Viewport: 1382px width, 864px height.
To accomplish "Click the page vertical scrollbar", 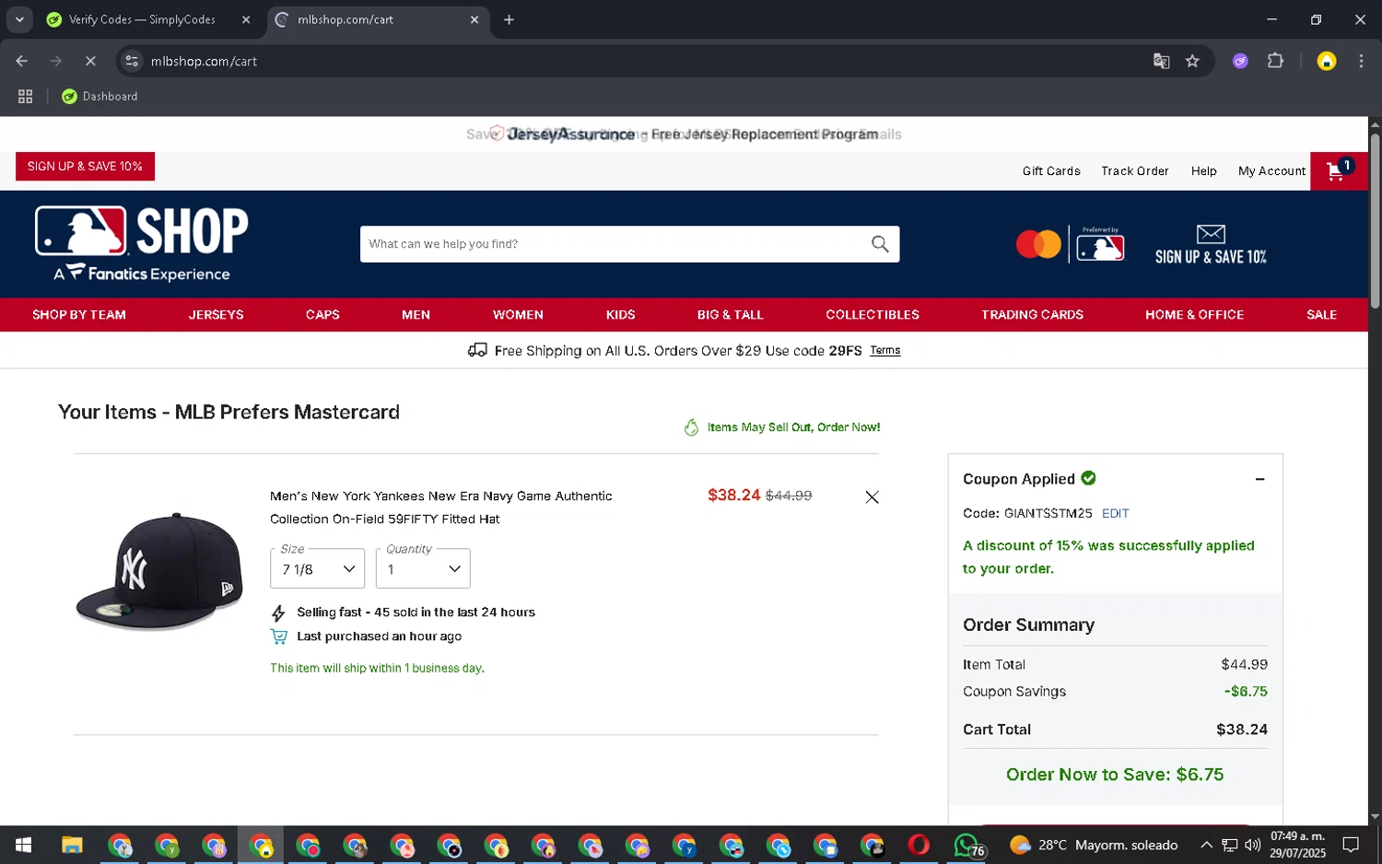I will (x=1375, y=221).
